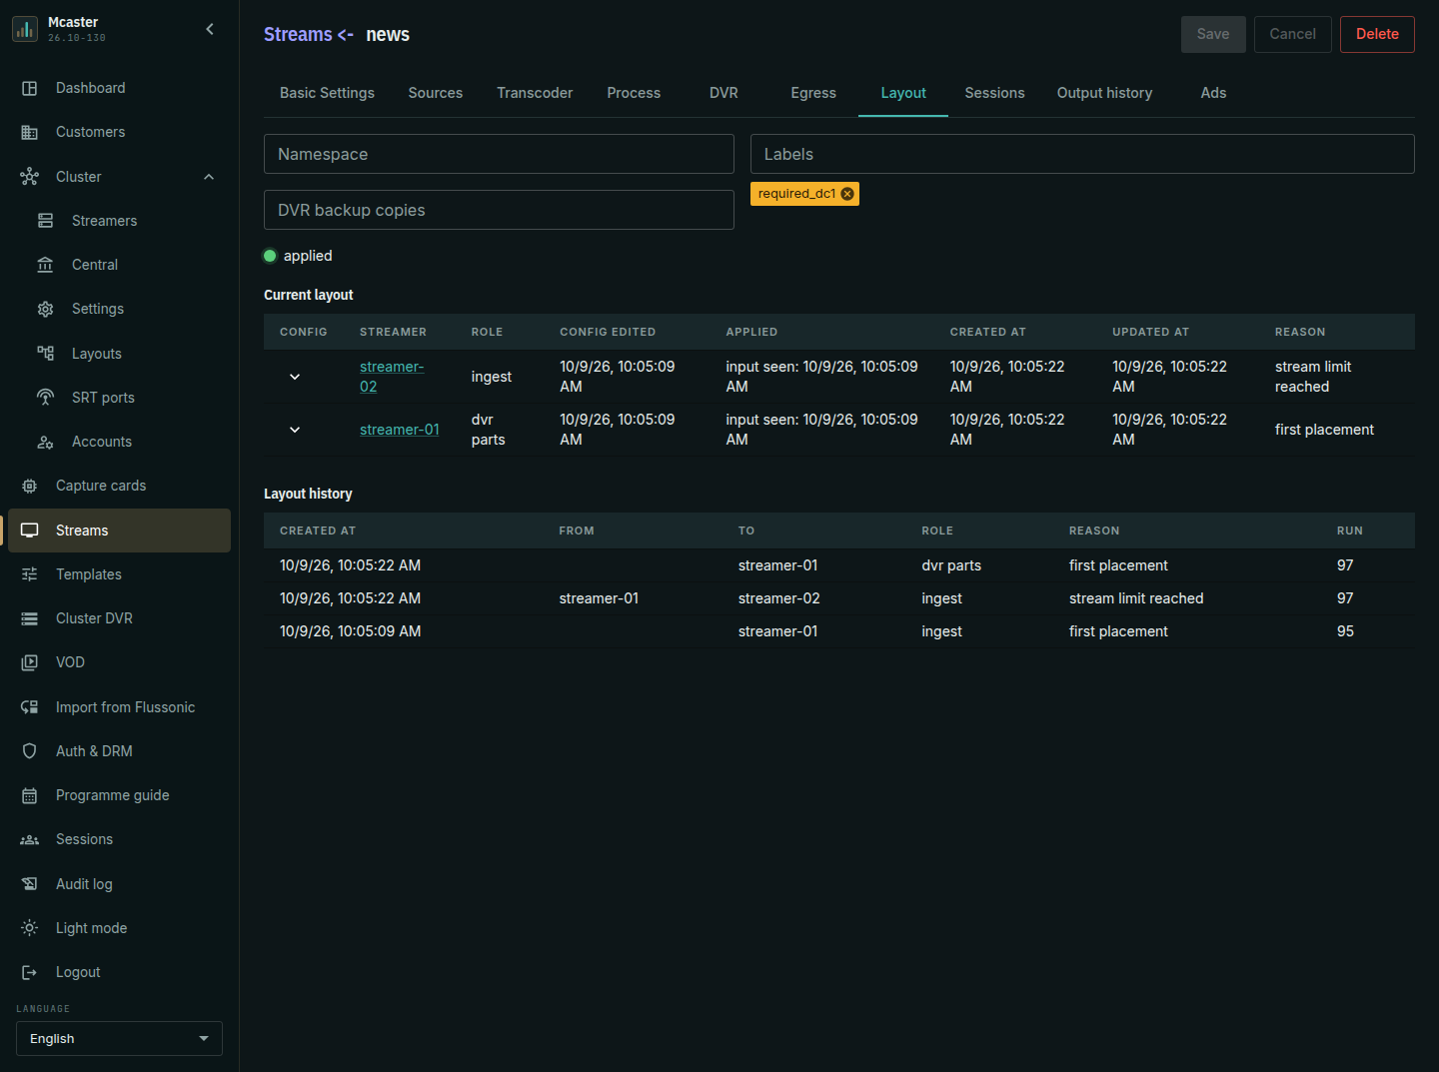Viewport: 1439px width, 1072px height.
Task: Open the Transcoder tab
Action: 535,93
